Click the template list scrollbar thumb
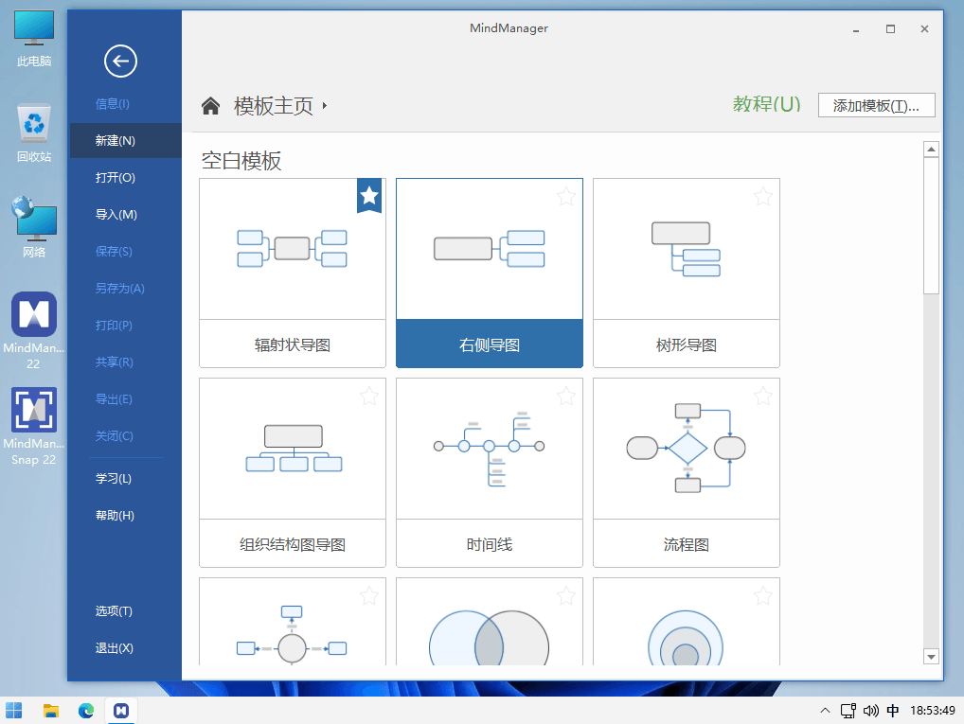This screenshot has height=724, width=964. pyautogui.click(x=931, y=225)
